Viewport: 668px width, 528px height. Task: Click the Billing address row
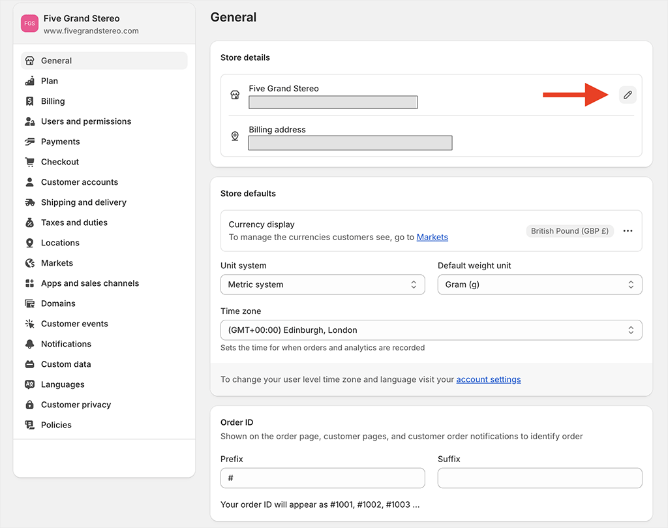[431, 137]
